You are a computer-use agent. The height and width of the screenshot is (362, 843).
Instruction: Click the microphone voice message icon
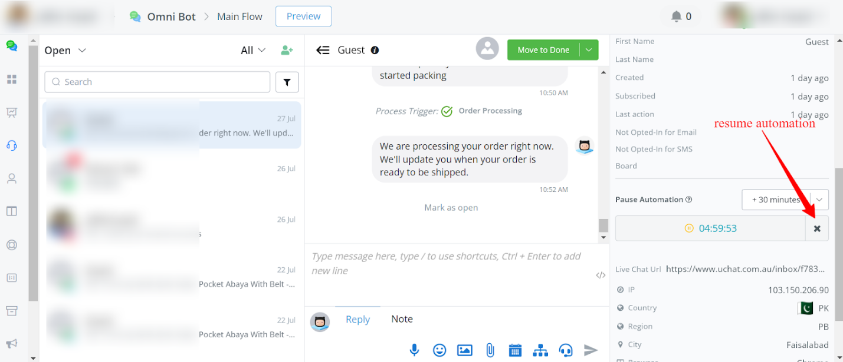click(415, 350)
